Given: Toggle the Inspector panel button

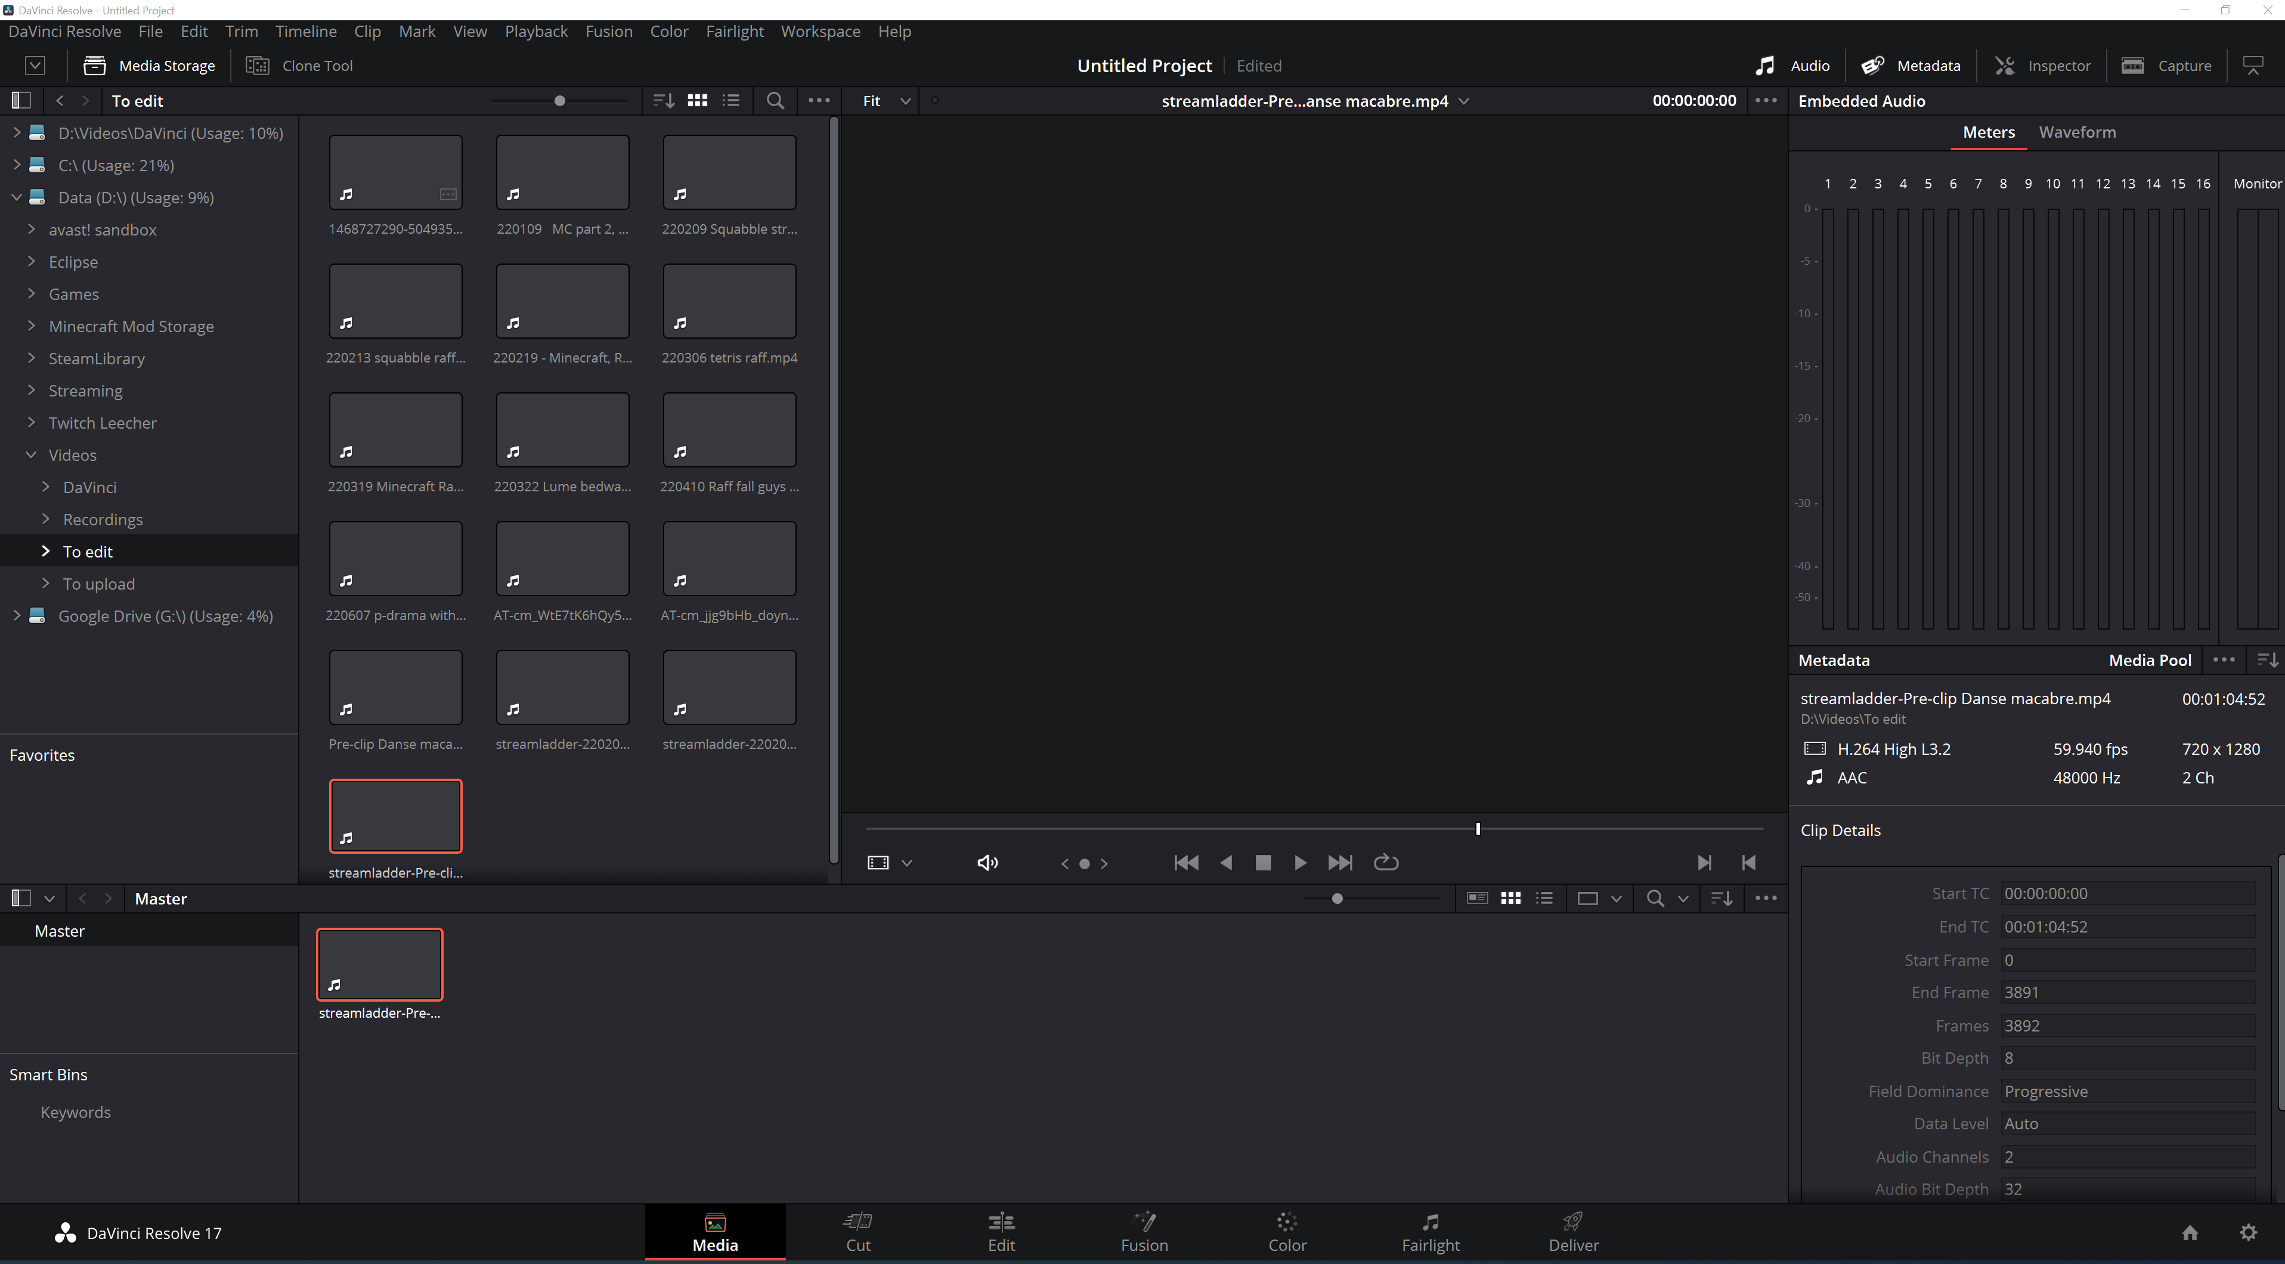Looking at the screenshot, I should pyautogui.click(x=2043, y=66).
